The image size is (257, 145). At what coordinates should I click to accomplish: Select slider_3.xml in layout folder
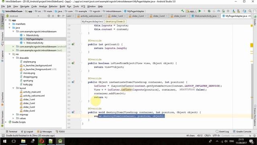pyautogui.click(x=29, y=107)
